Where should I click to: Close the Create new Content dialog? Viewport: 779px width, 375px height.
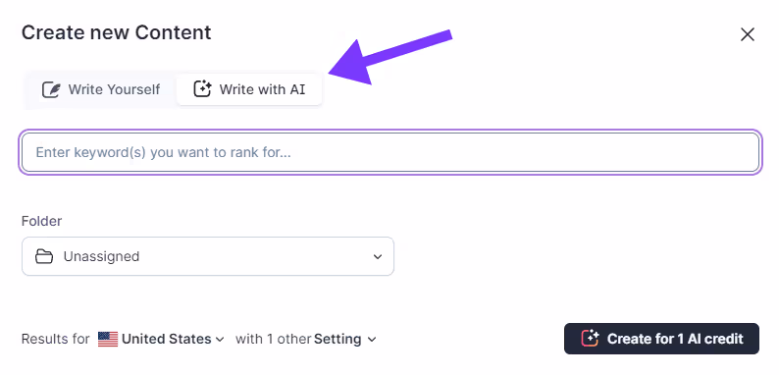click(x=748, y=34)
